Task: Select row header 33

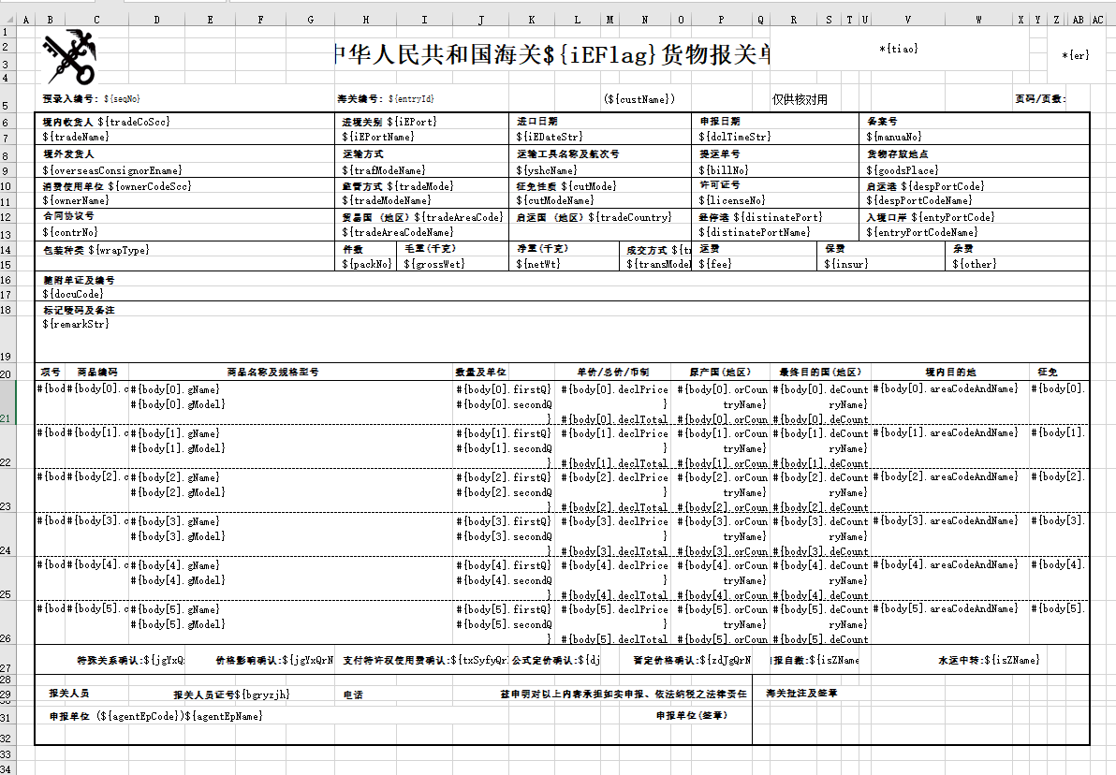Action: (7, 753)
